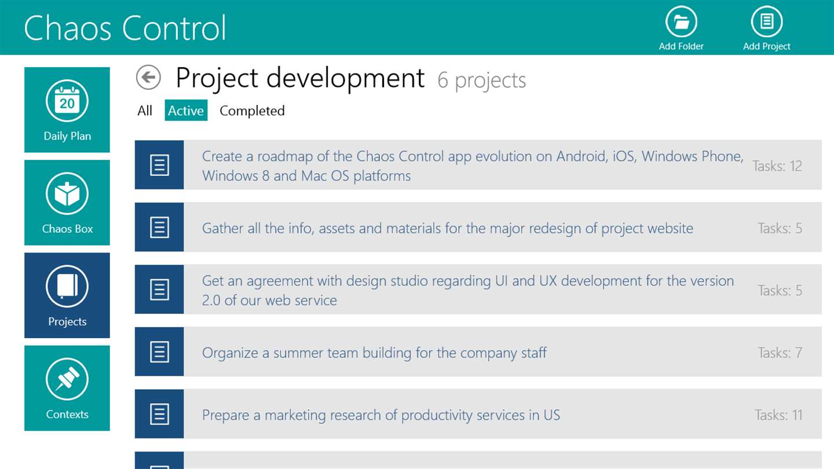Switch to the All filter tab
The image size is (834, 469).
pyautogui.click(x=145, y=111)
